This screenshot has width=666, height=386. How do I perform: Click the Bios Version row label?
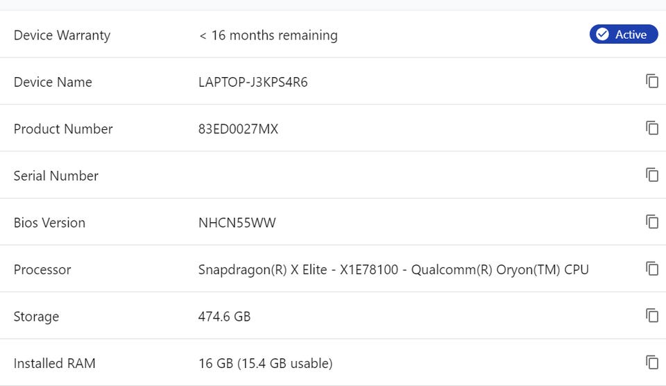[x=49, y=223]
